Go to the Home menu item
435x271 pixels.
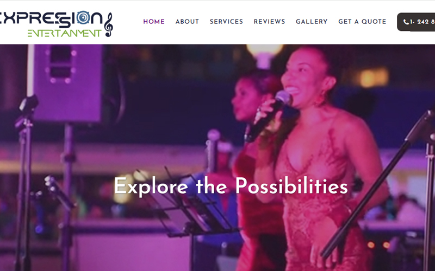click(154, 22)
